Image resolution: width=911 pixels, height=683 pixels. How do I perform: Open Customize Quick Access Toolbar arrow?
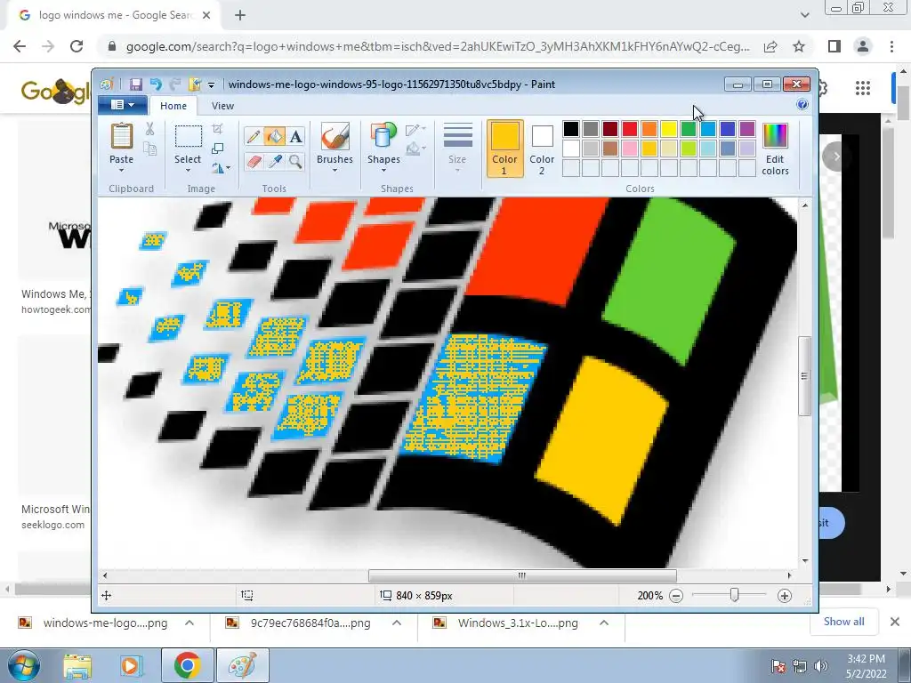click(x=211, y=84)
